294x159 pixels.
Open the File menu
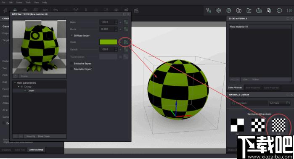click(3, 3)
